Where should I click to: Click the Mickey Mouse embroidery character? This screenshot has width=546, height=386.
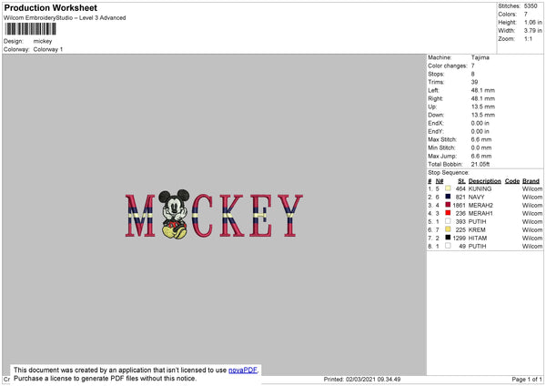(x=174, y=214)
